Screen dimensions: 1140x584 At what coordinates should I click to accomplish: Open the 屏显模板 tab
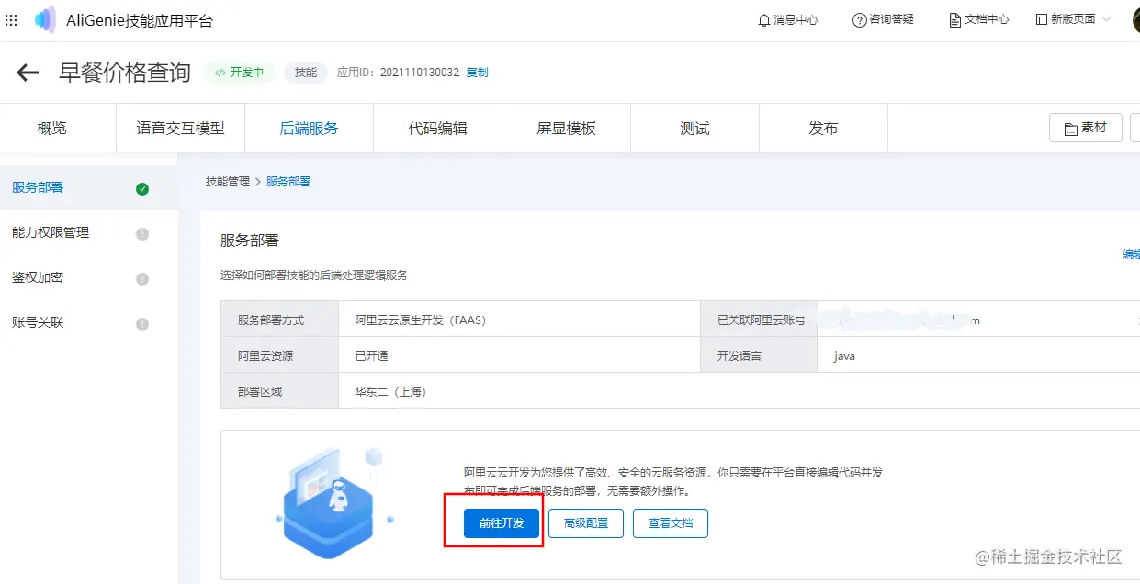566,129
